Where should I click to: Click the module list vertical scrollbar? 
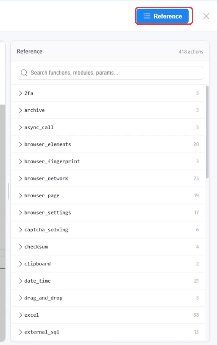tap(207, 132)
